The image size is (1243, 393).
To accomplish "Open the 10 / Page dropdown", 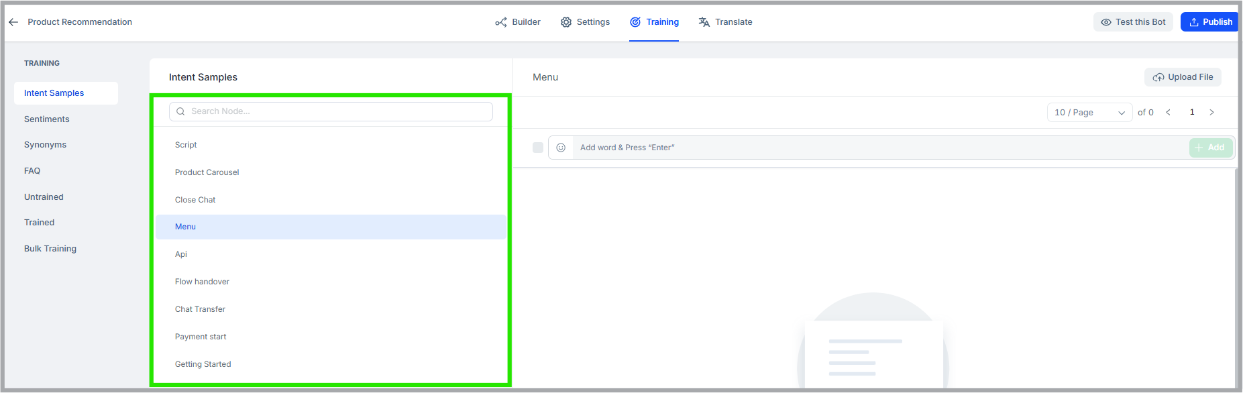I will (1089, 113).
